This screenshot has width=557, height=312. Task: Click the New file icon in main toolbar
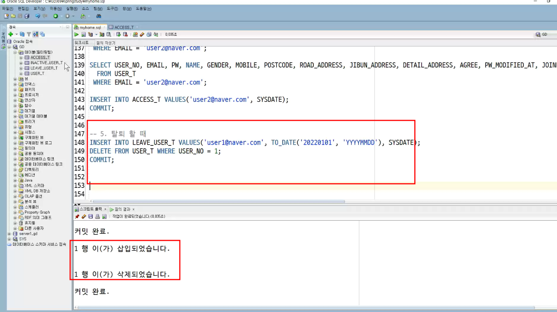coord(6,16)
